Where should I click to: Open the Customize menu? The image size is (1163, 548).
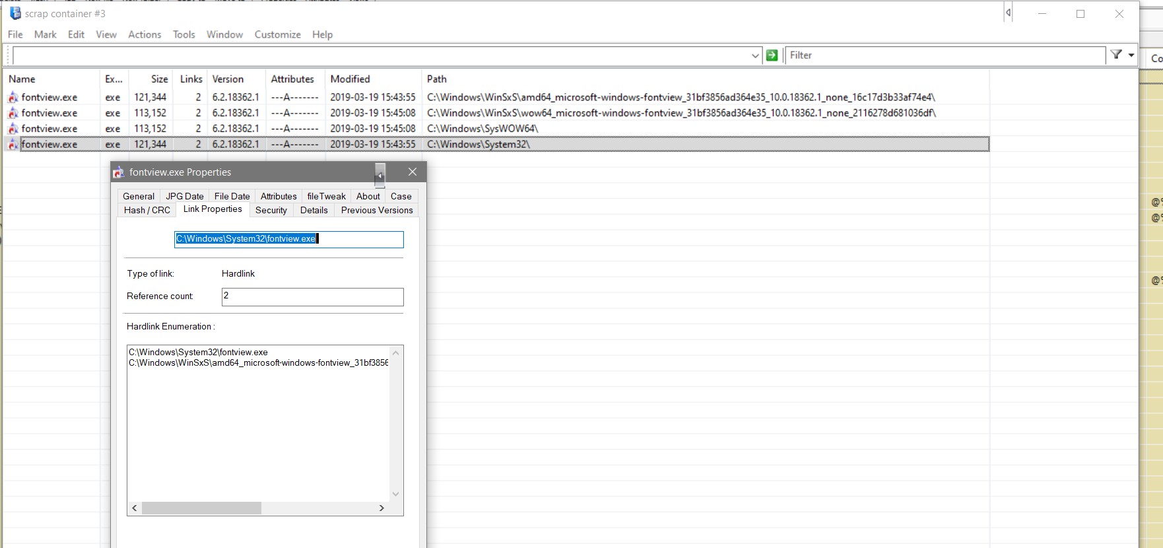(x=278, y=34)
